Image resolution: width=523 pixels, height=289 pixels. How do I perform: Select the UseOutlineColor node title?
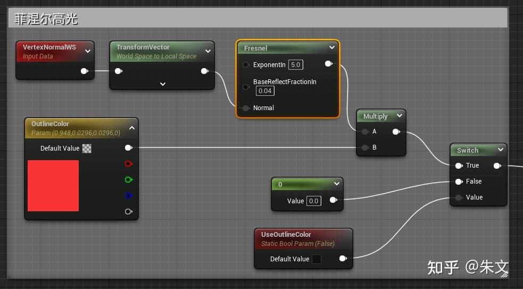(286, 235)
